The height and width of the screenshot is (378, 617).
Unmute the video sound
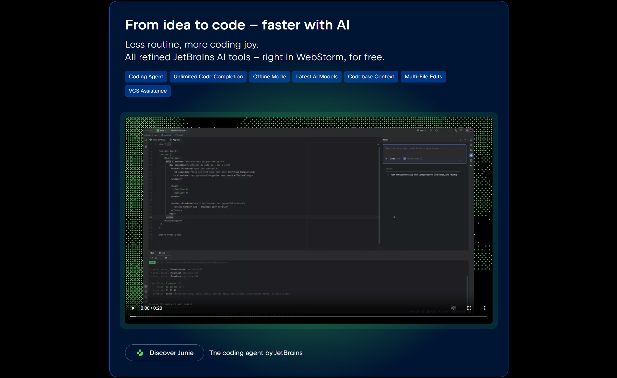click(x=454, y=308)
